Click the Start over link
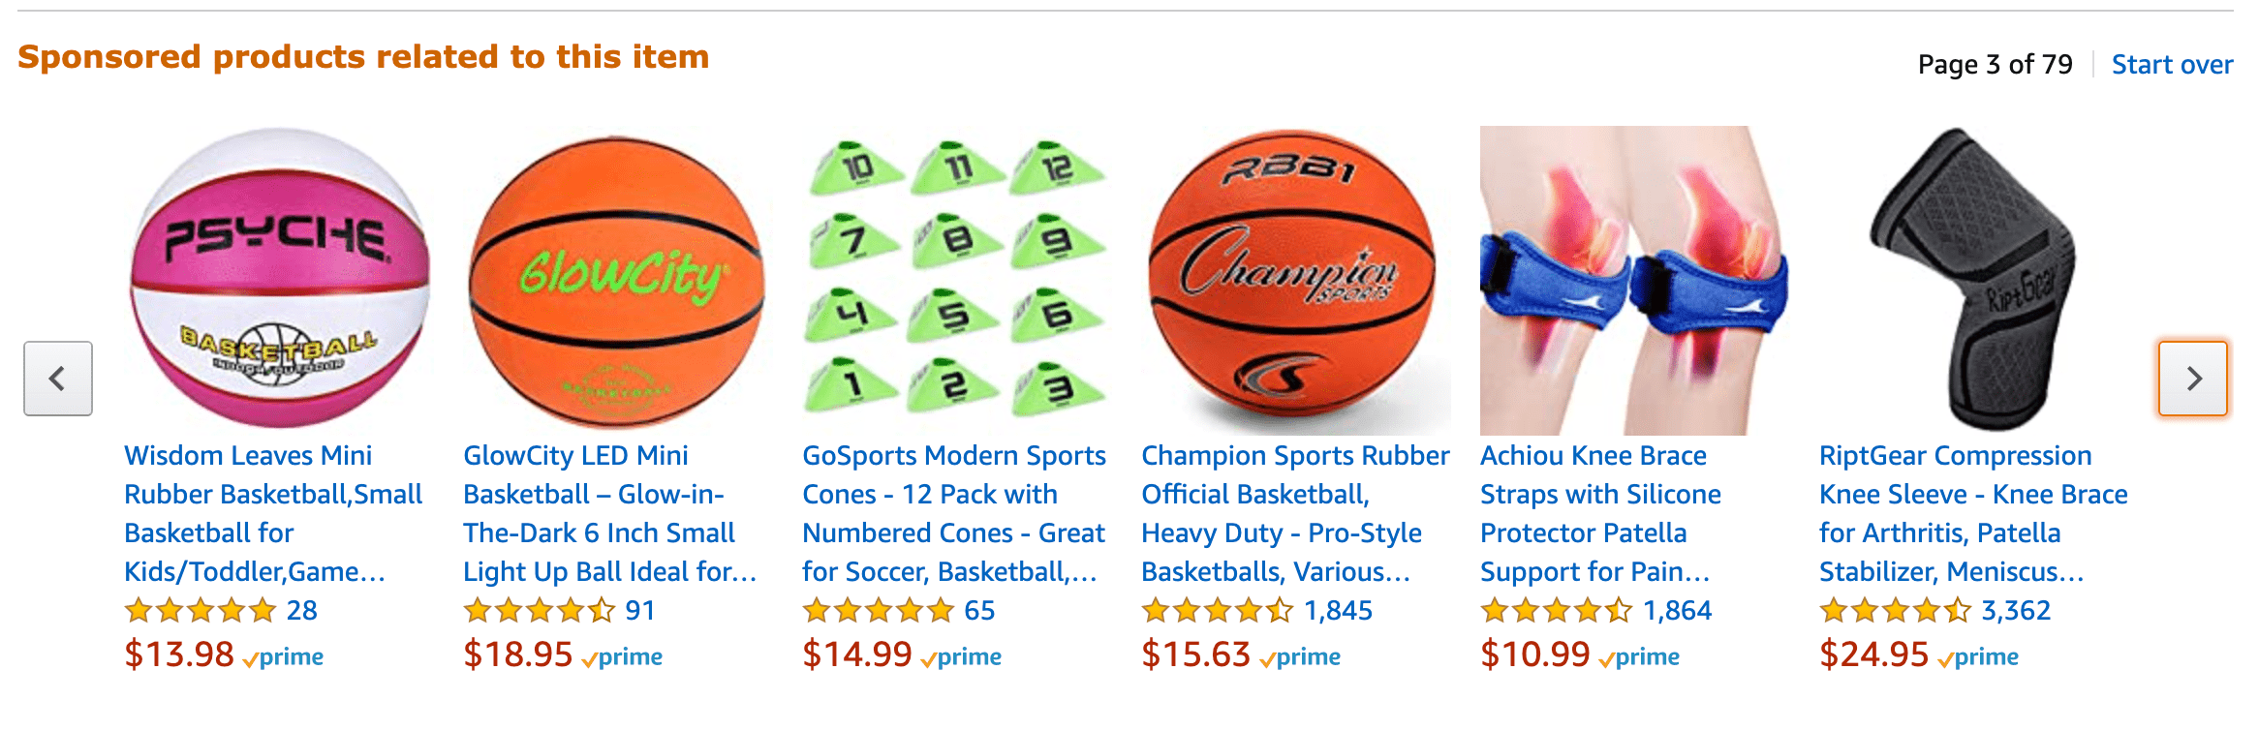The width and height of the screenshot is (2259, 730). [2172, 65]
